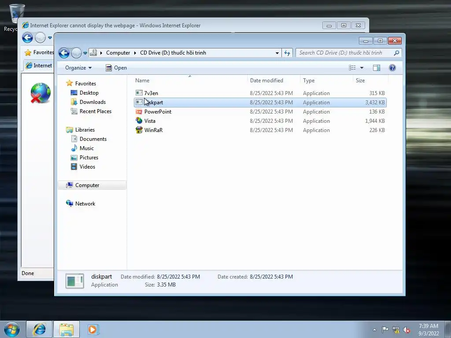
Task: Select the WinRaR application icon
Action: tap(139, 130)
